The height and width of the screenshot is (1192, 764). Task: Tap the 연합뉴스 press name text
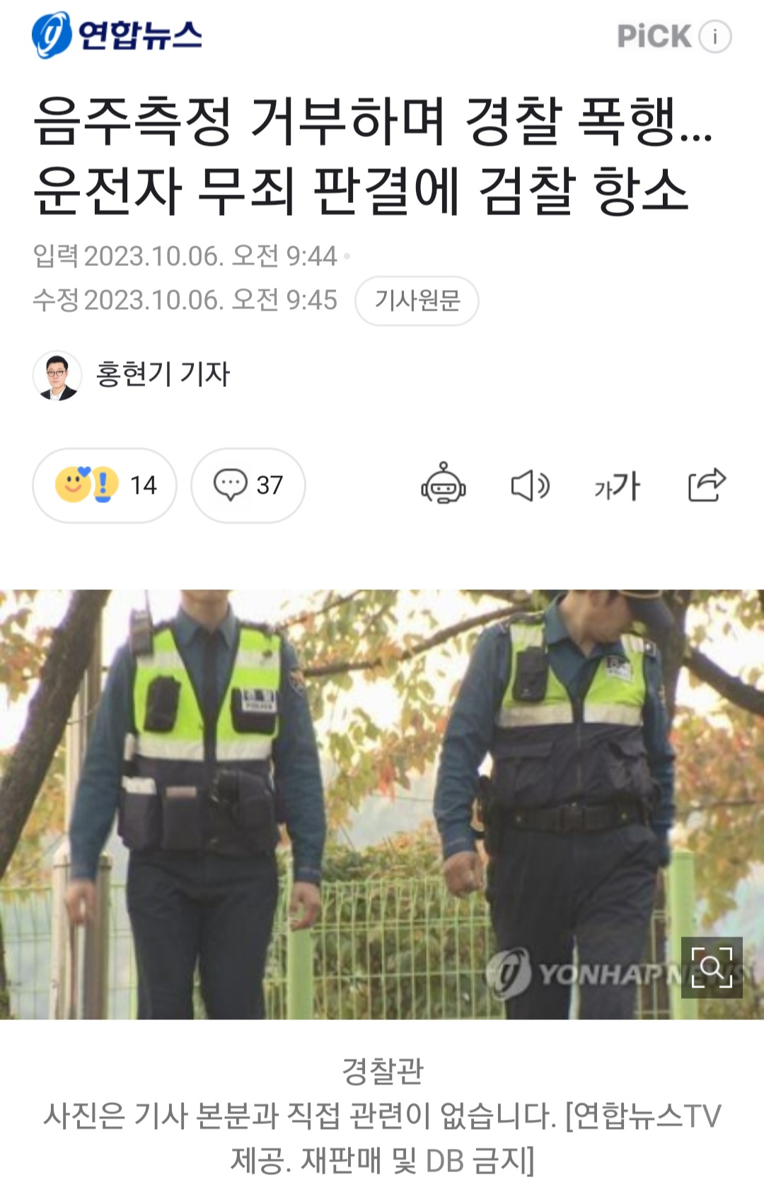[140, 35]
